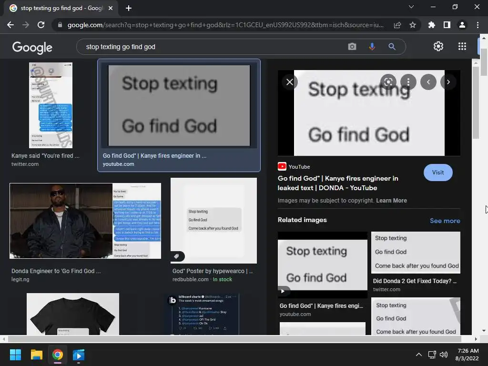Open tab search dropdown arrow
This screenshot has height=366, width=488.
[411, 7]
